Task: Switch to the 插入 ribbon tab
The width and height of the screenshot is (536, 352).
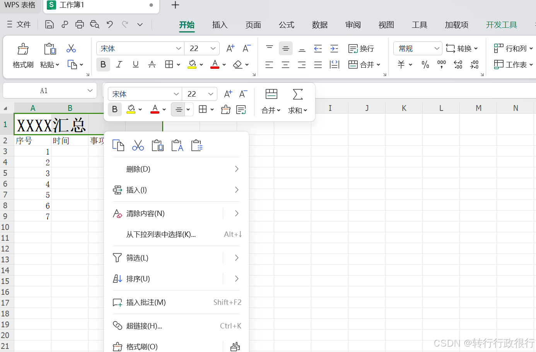Action: (220, 25)
